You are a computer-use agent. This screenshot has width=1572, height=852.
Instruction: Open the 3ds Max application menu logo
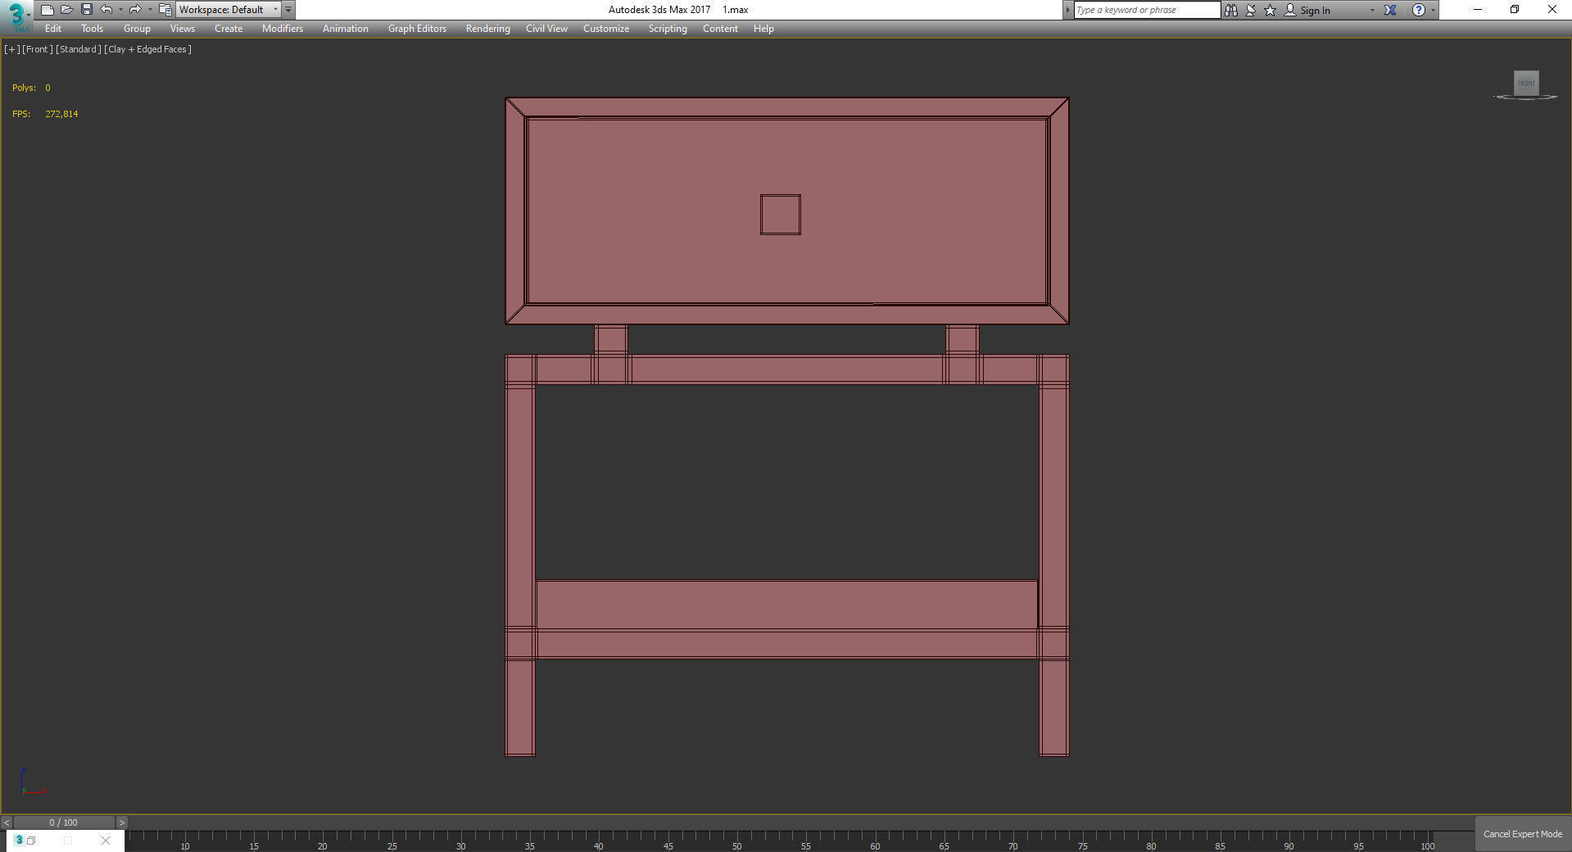click(x=16, y=16)
